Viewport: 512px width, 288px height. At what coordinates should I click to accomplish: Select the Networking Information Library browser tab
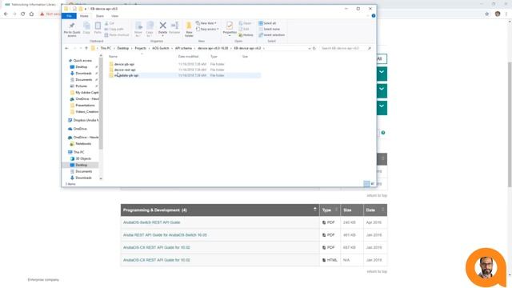(x=33, y=5)
